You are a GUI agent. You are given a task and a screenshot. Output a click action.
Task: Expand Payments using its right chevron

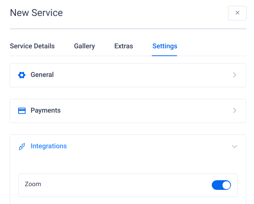point(234,110)
